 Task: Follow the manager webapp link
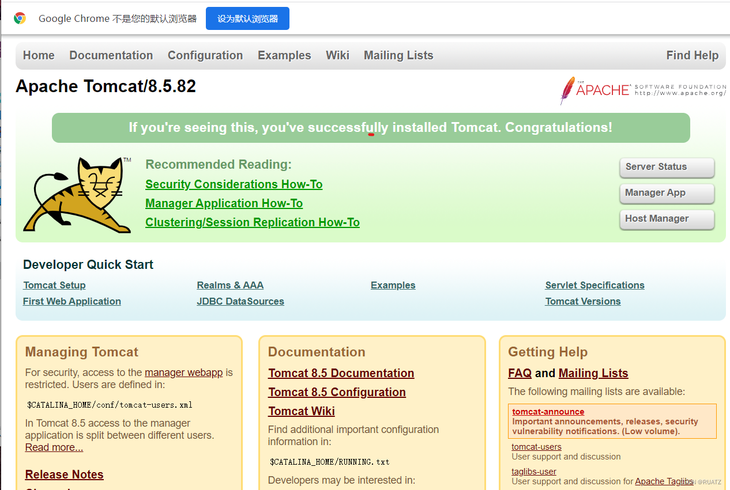click(x=183, y=373)
